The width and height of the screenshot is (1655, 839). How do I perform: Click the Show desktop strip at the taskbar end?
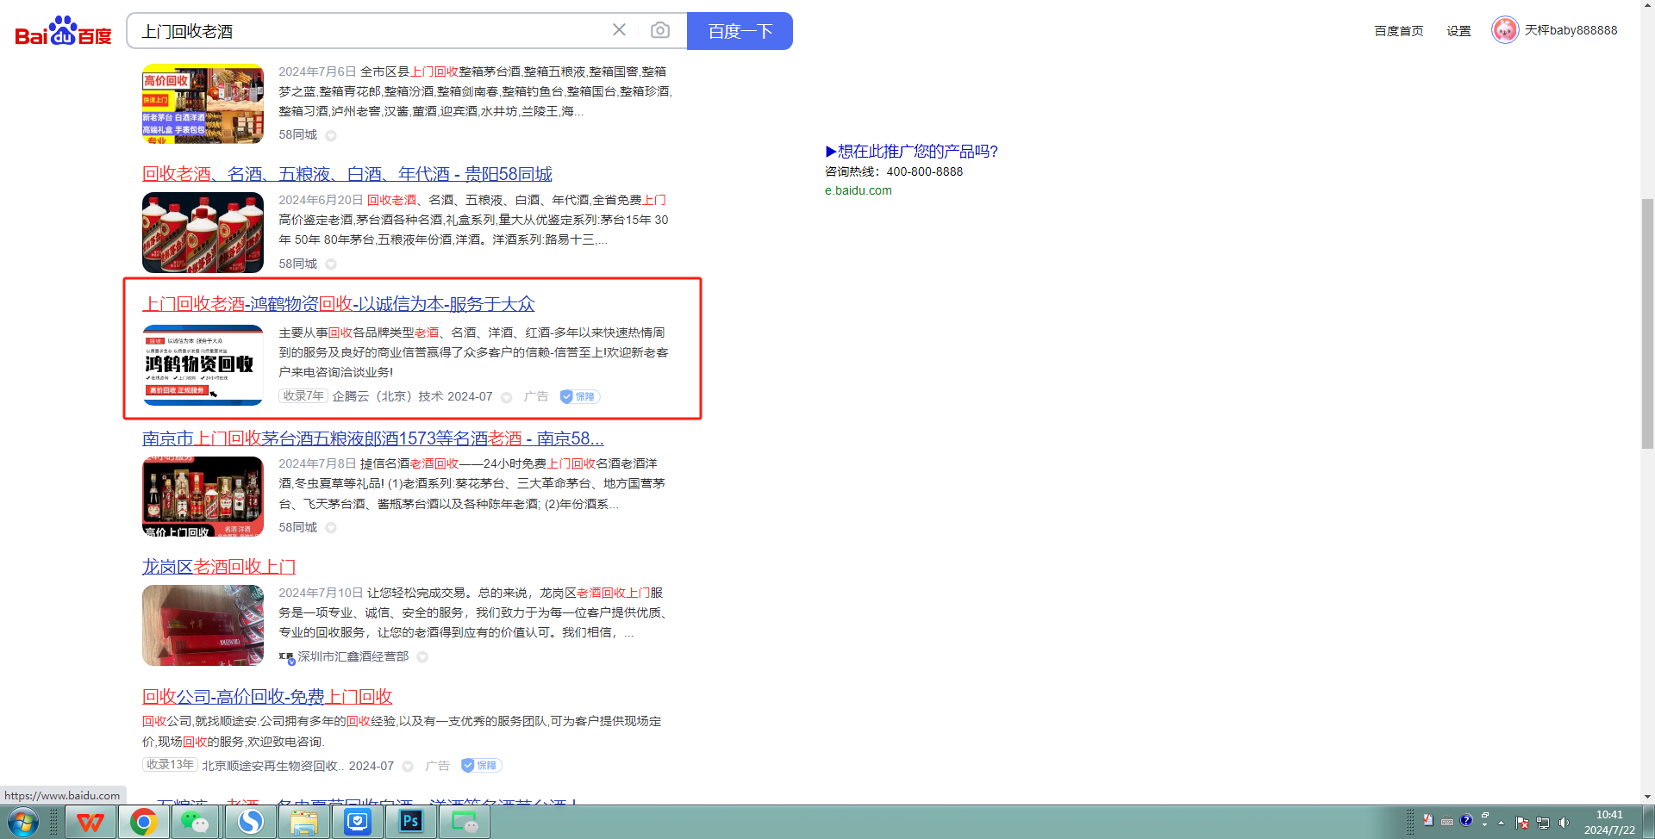1649,823
